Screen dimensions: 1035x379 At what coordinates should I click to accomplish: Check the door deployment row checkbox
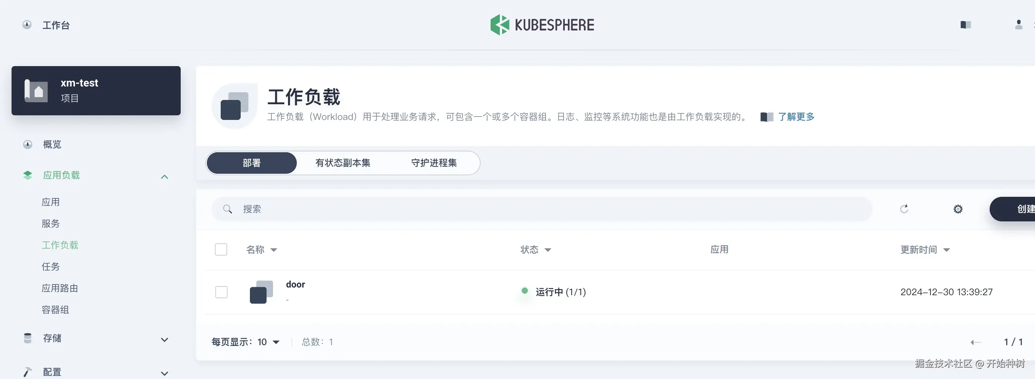[221, 292]
